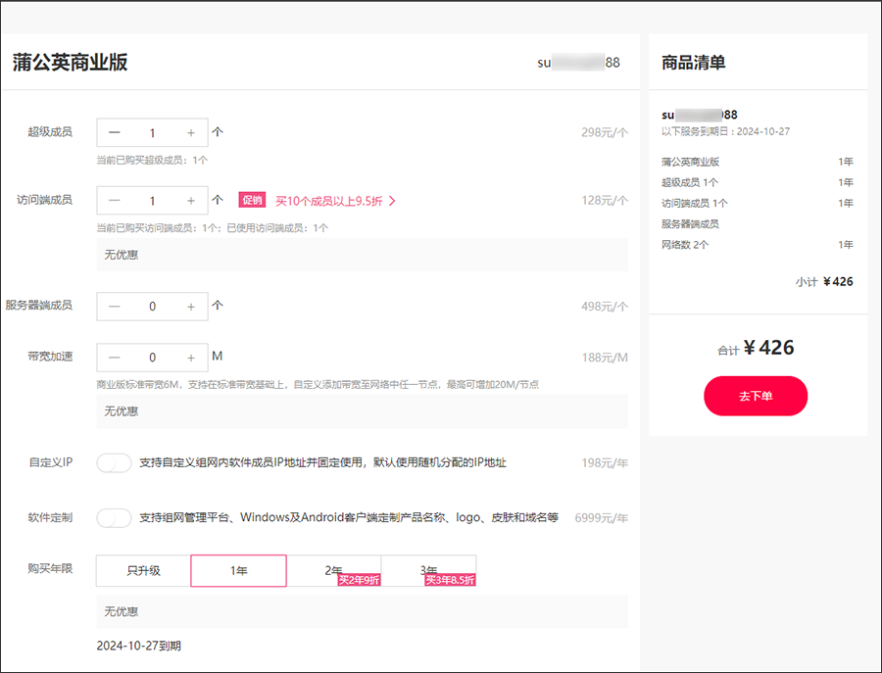Enable the 软件定制 toggle switch
This screenshot has width=882, height=673.
[115, 518]
